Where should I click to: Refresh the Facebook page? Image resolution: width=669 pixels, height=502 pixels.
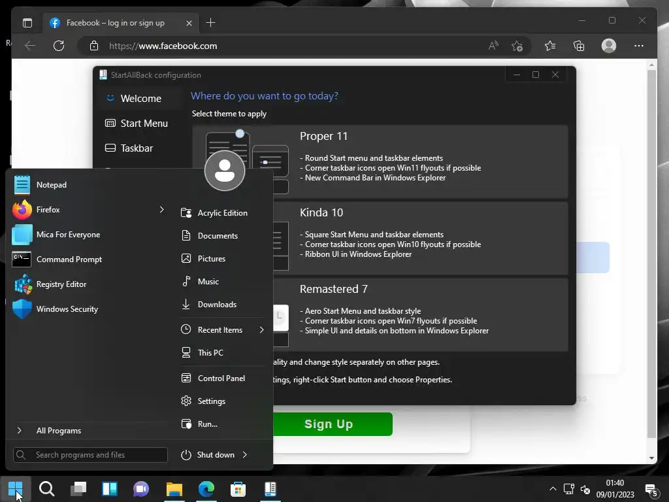[58, 46]
